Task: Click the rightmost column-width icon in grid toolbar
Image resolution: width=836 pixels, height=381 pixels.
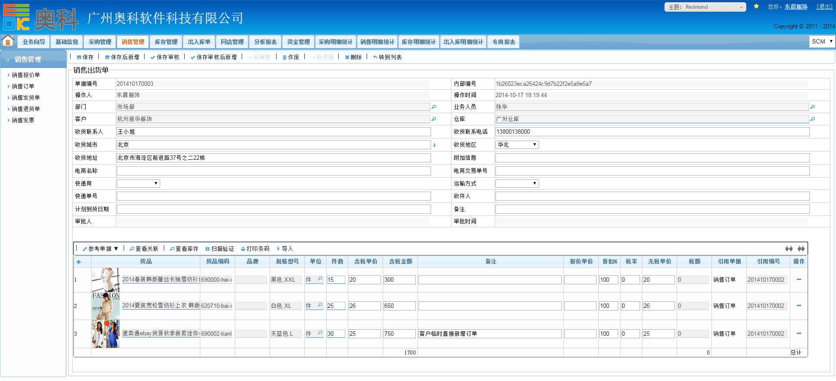Action: point(801,249)
